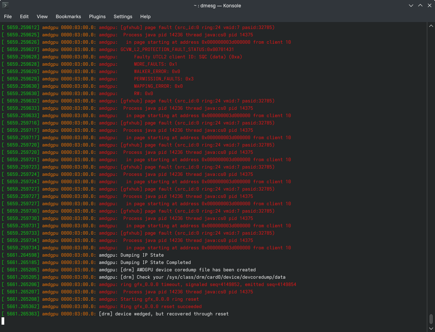Click the Konsole terminal icon in title bar
Viewport: 435px width, 332px height.
tap(5, 5)
